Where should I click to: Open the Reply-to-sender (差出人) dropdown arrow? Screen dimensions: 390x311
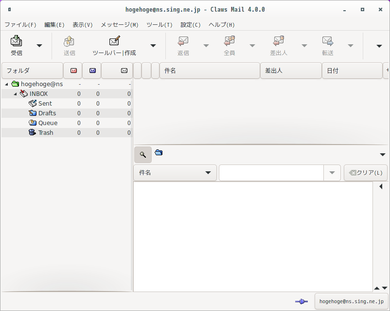[304, 46]
